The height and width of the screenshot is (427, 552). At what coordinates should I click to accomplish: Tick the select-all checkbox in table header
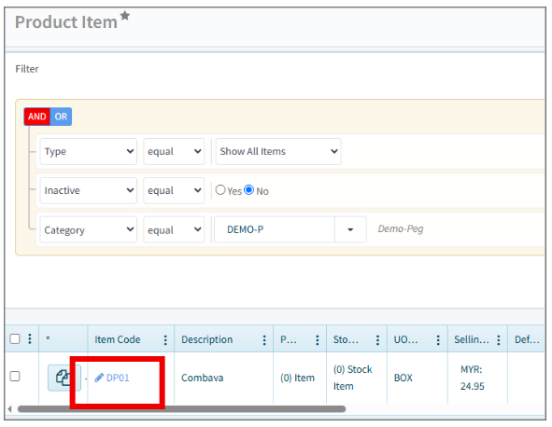(x=15, y=339)
